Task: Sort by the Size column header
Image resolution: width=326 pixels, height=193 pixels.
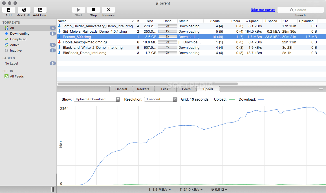Action: pyautogui.click(x=150, y=21)
